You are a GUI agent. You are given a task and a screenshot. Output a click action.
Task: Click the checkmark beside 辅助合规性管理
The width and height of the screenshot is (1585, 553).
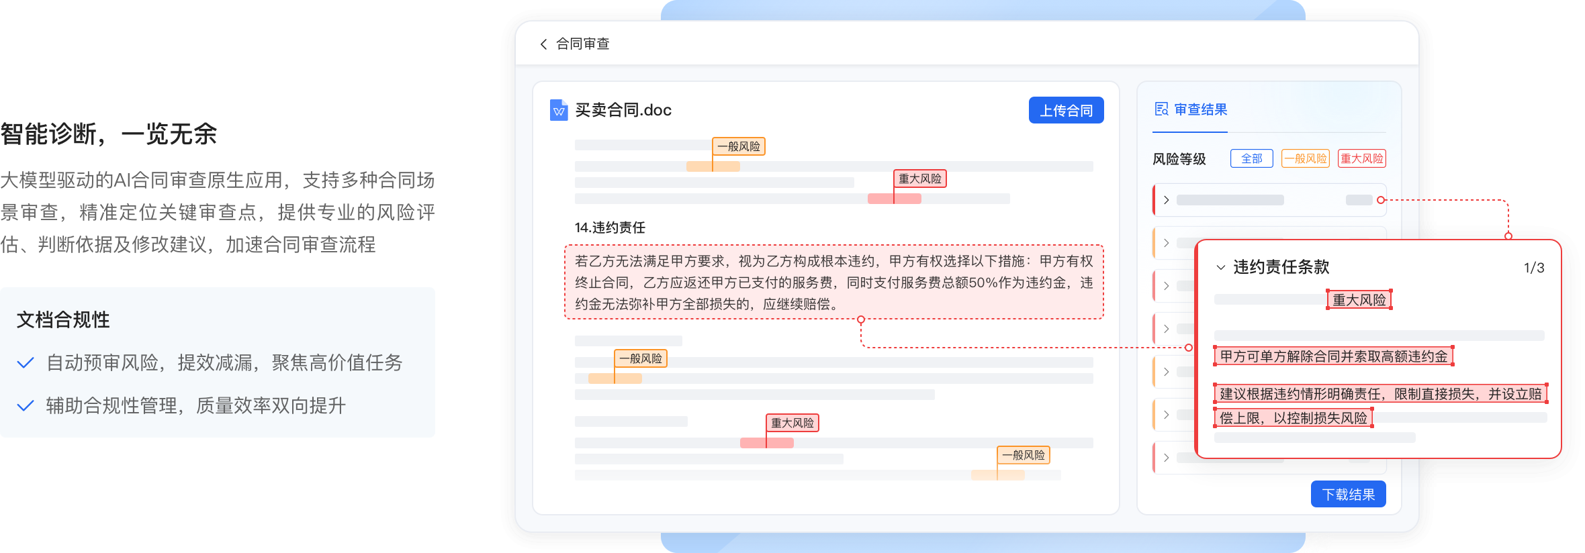coord(26,406)
